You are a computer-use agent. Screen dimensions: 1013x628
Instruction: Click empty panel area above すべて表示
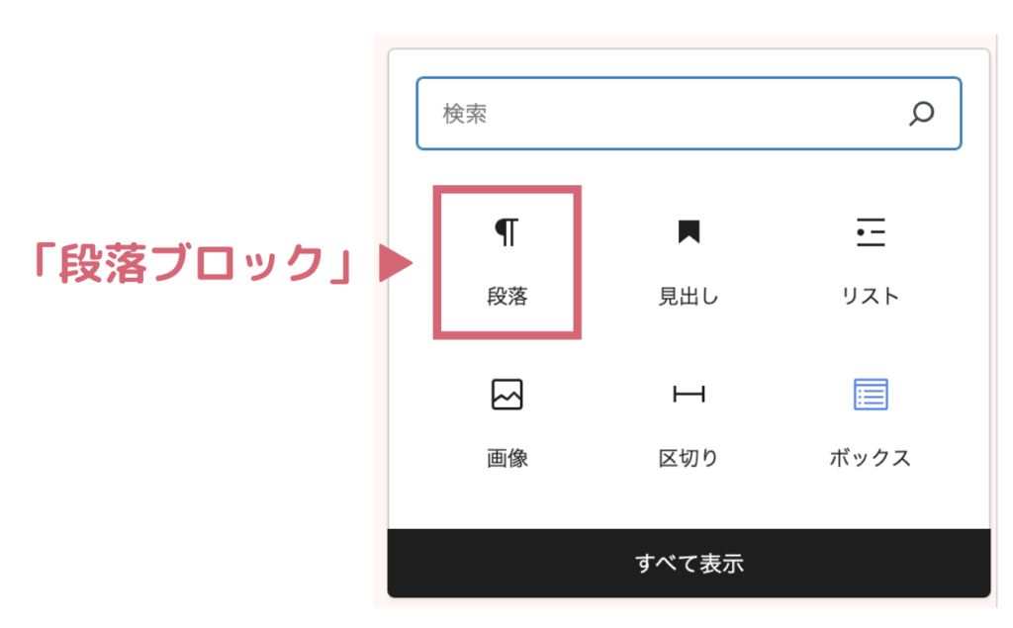[x=689, y=504]
